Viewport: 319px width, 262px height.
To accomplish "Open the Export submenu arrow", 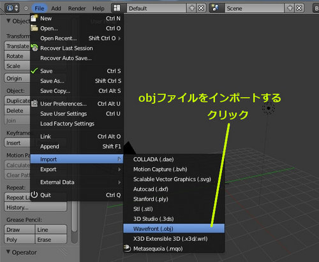I will point(119,170).
